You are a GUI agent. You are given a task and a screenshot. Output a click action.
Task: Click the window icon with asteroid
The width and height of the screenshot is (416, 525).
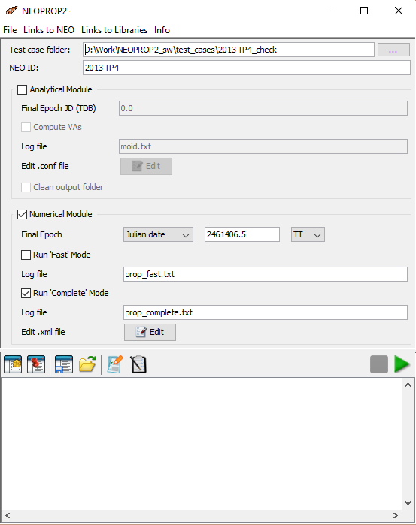pos(13,364)
